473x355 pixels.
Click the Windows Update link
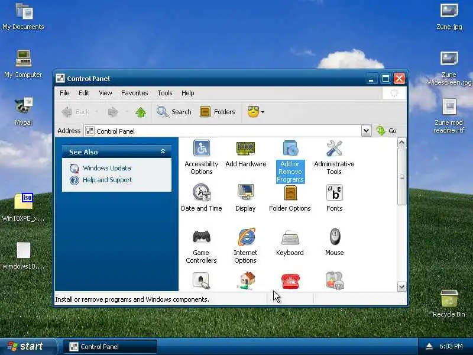click(x=107, y=168)
